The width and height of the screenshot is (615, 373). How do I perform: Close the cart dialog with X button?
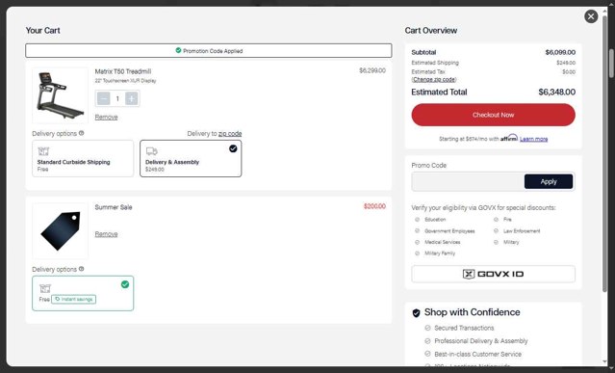click(591, 16)
